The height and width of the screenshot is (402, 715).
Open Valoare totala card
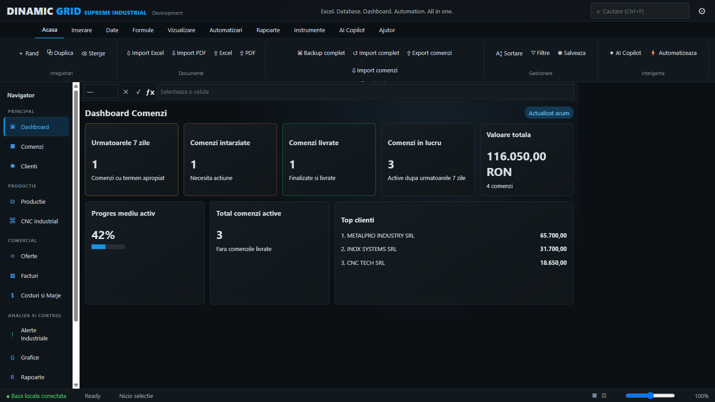pyautogui.click(x=526, y=159)
